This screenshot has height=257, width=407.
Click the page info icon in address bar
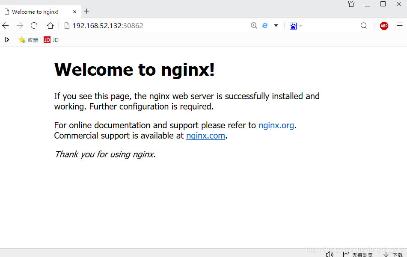click(x=67, y=26)
